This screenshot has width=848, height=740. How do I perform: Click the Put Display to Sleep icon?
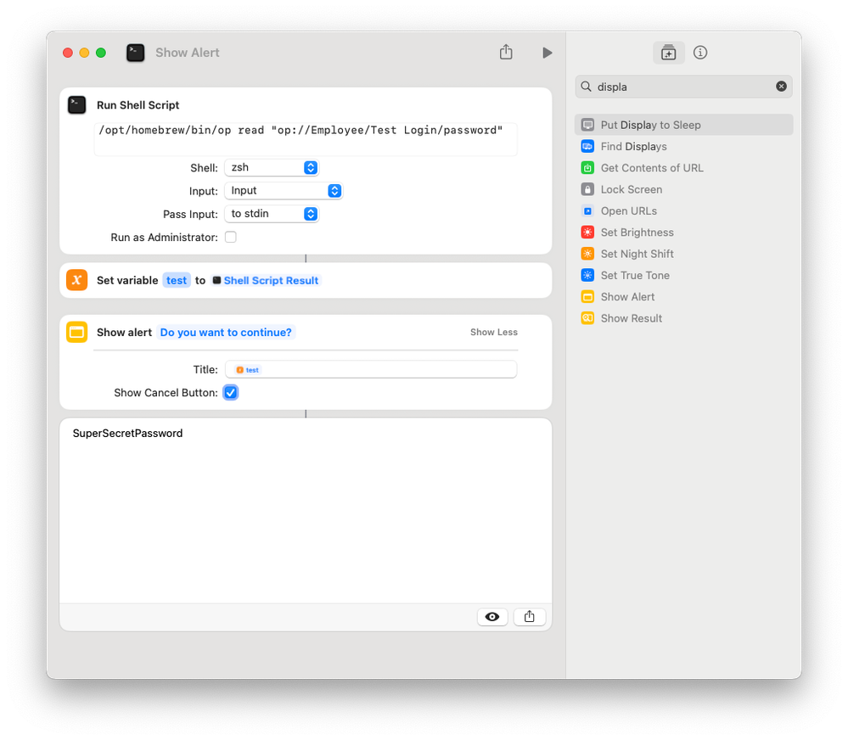[x=587, y=125]
